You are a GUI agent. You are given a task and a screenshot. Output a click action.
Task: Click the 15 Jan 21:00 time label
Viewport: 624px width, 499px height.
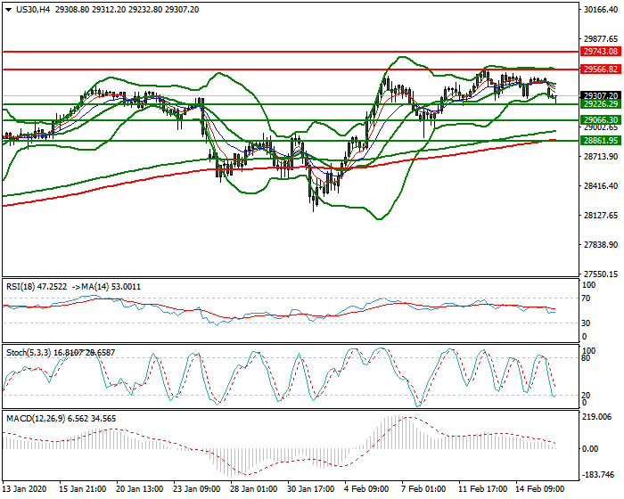(x=83, y=489)
